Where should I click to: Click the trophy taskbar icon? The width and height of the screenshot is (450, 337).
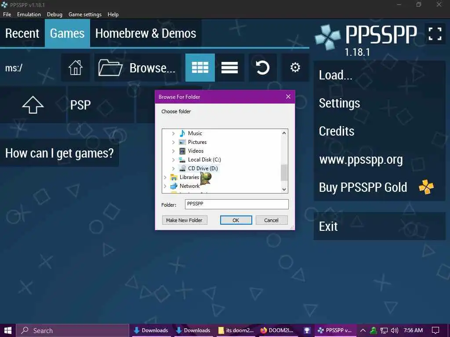coord(307,330)
